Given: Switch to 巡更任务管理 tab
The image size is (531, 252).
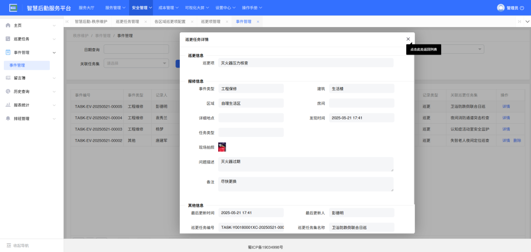Looking at the screenshot, I should [127, 21].
